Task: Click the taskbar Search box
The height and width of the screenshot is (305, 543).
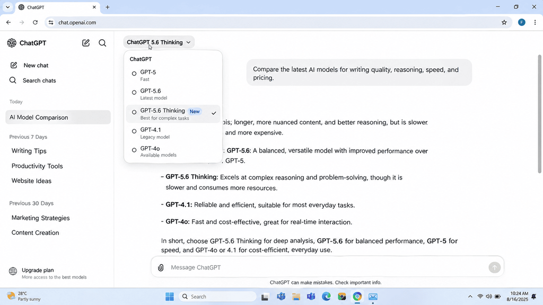Action: (x=218, y=297)
